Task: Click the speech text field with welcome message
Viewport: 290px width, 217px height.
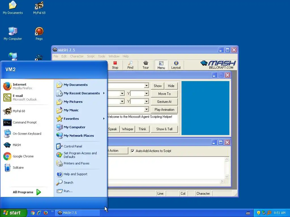Action: (142, 119)
